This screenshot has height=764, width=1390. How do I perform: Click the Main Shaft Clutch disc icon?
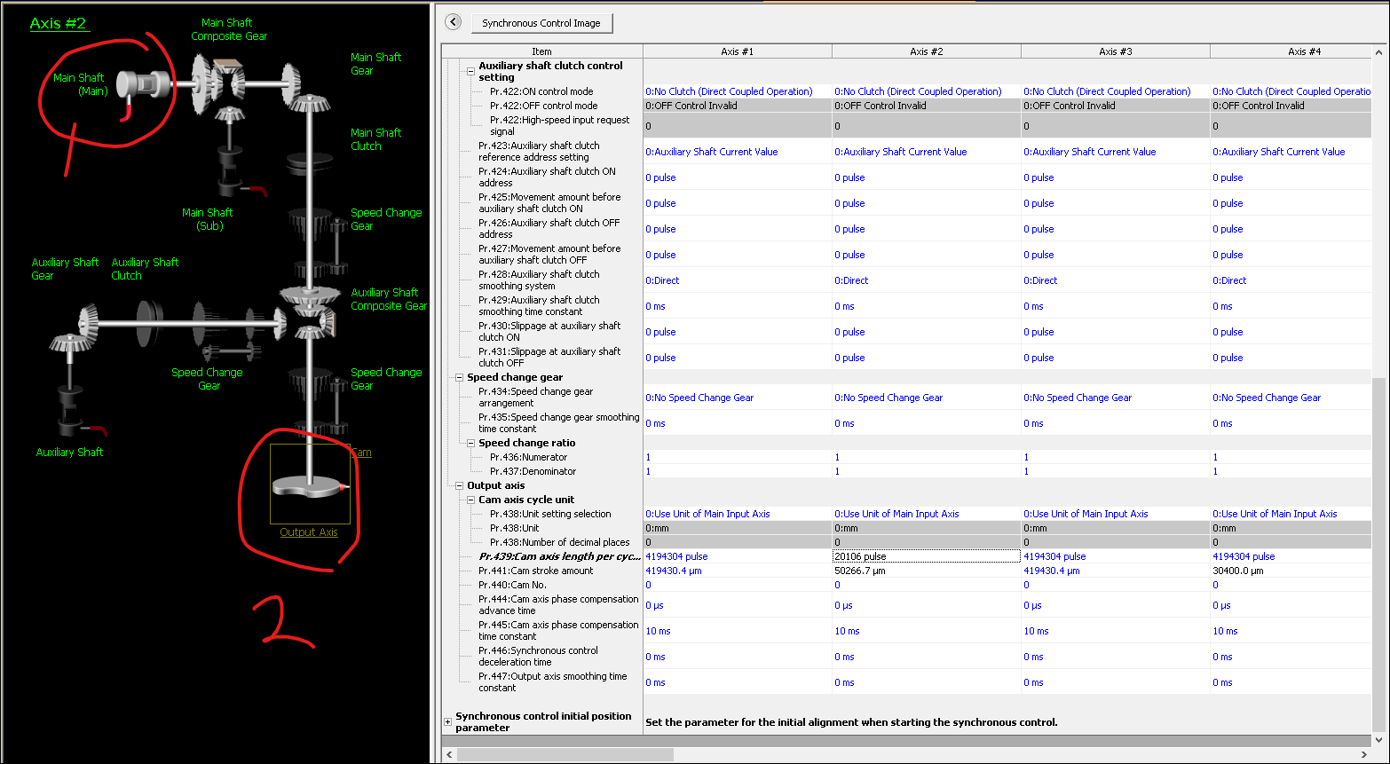click(308, 164)
